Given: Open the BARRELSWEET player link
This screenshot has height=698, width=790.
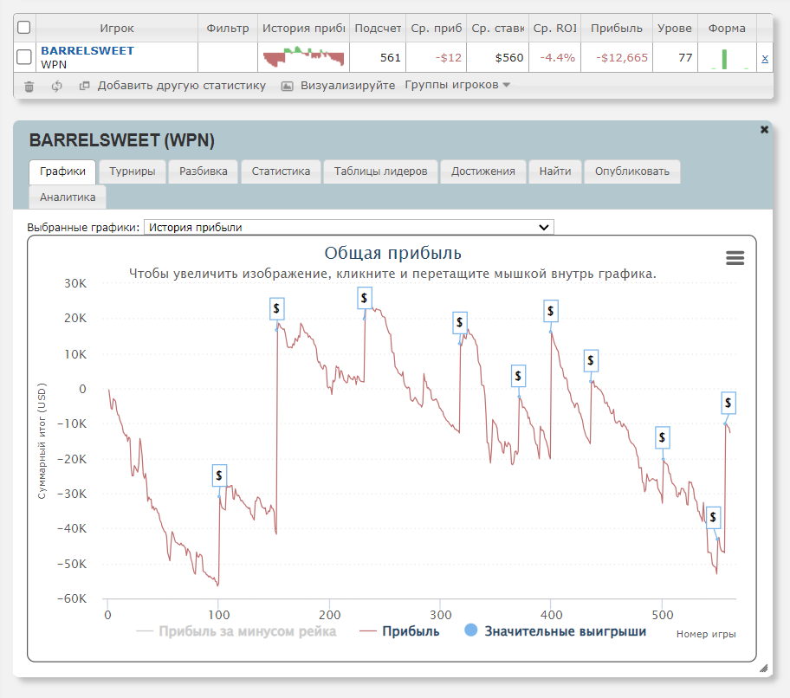Looking at the screenshot, I should pyautogui.click(x=87, y=51).
